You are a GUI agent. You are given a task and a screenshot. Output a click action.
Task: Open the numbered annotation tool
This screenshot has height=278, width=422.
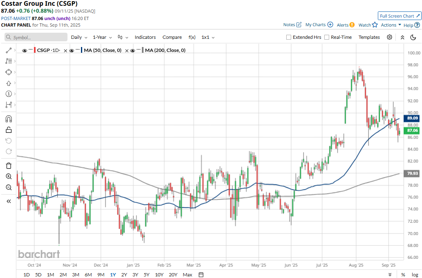(x=9, y=94)
